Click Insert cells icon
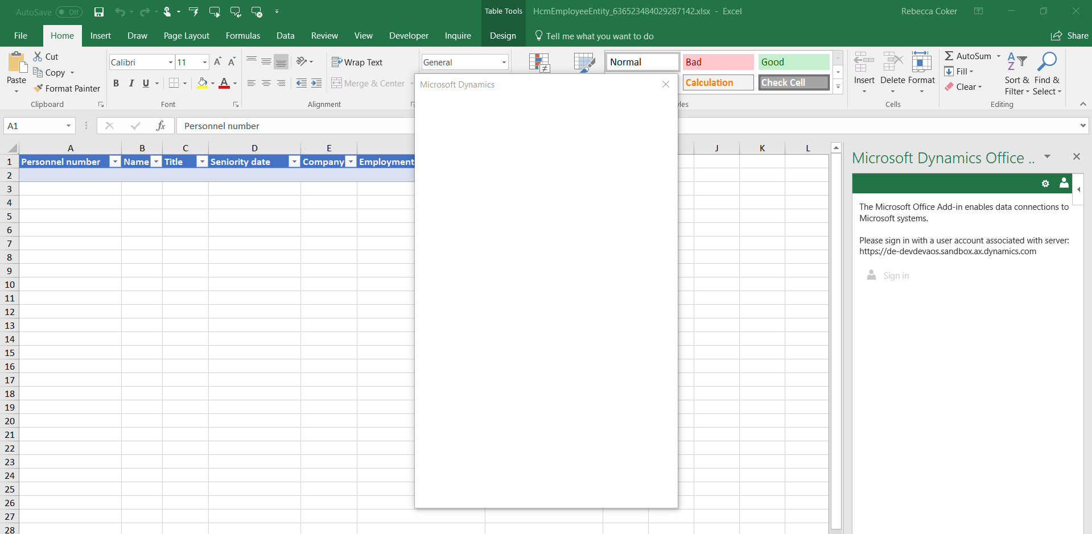Image resolution: width=1092 pixels, height=534 pixels. pos(864,61)
